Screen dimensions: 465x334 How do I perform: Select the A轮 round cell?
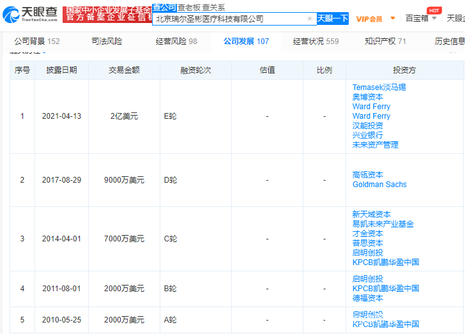point(170,320)
